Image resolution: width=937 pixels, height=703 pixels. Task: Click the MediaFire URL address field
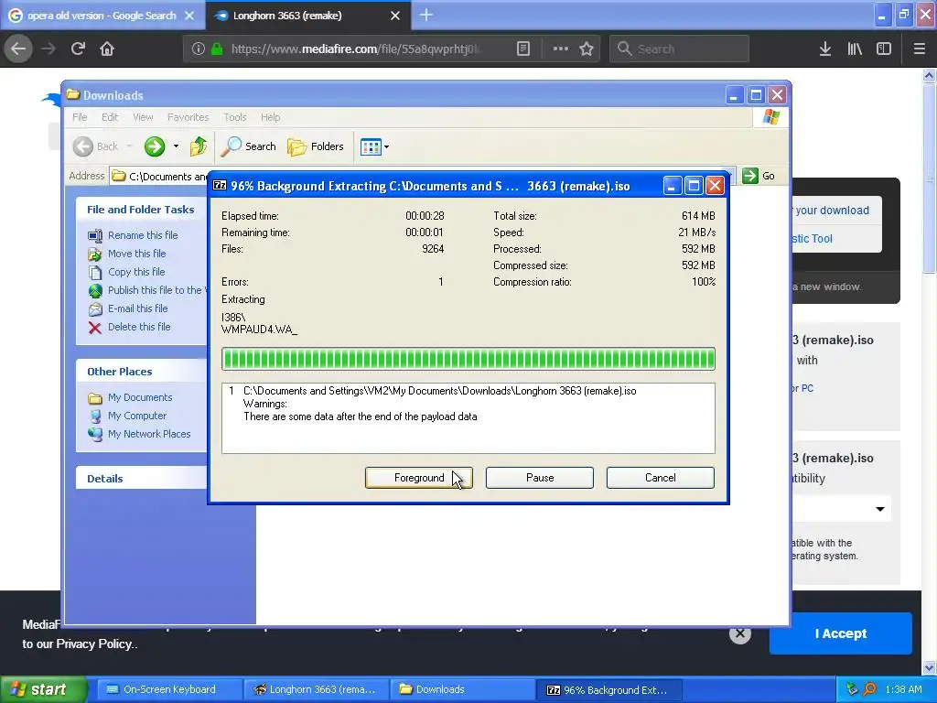[x=356, y=49]
